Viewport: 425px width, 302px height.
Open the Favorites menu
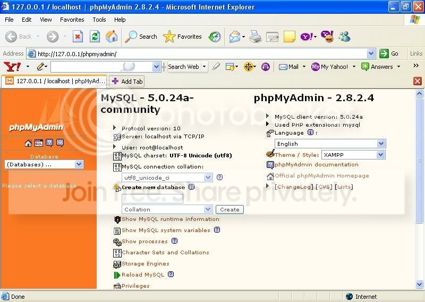click(x=72, y=20)
